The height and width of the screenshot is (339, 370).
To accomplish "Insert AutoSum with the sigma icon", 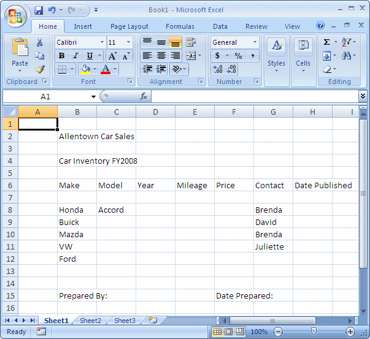I will point(327,42).
